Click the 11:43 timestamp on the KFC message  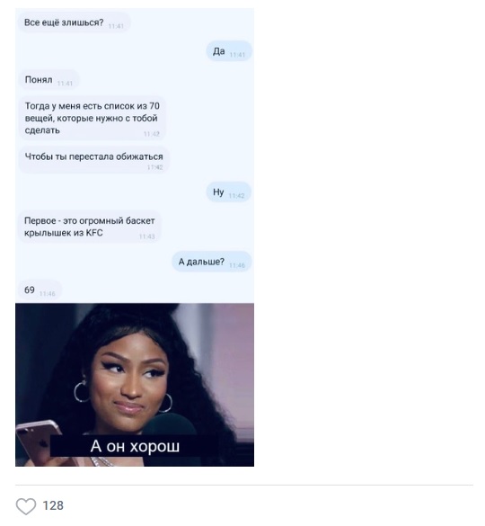point(146,236)
